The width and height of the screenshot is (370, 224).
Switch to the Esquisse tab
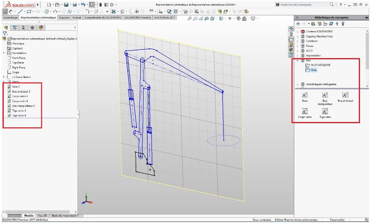(64, 18)
